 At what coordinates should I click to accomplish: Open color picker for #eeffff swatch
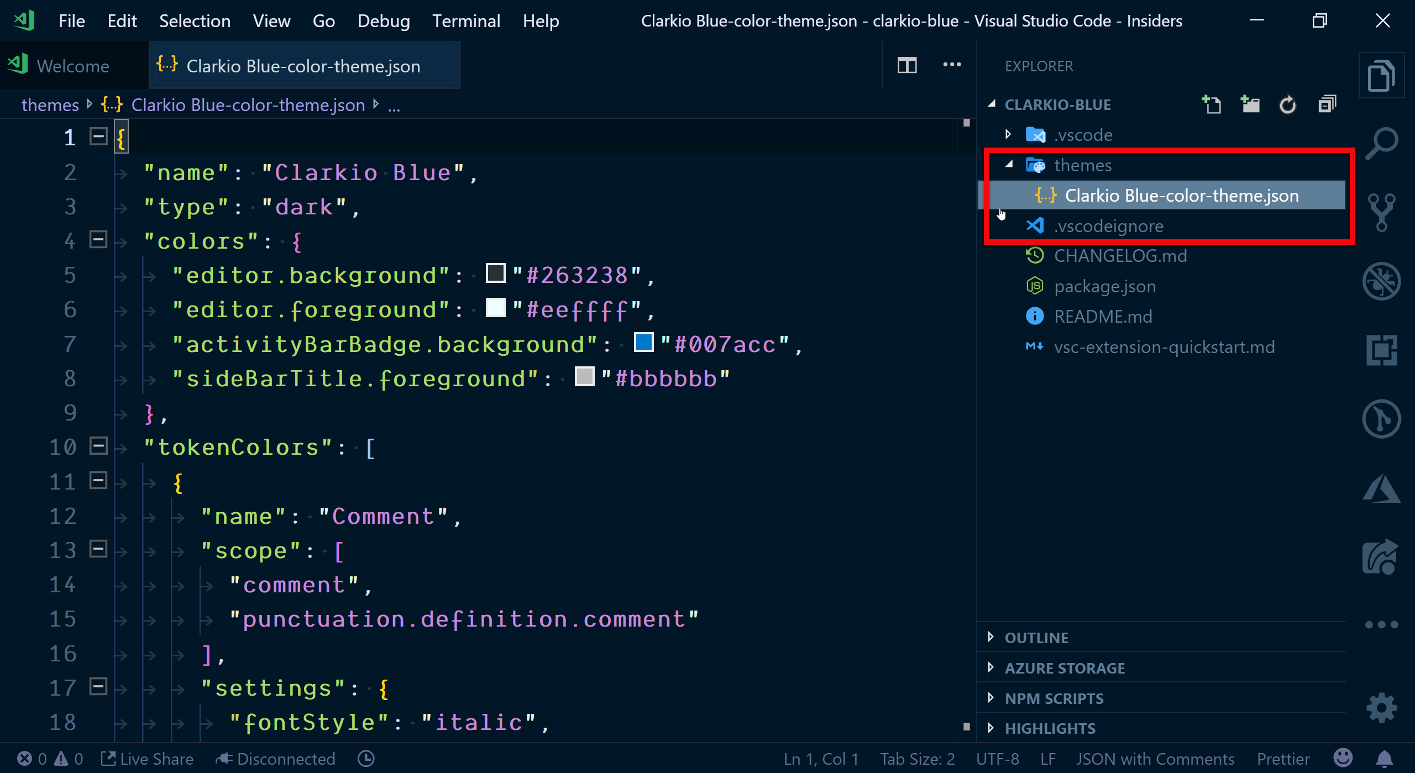tap(495, 307)
